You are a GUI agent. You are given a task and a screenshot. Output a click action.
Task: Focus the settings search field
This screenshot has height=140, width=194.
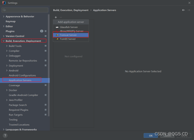click(25, 10)
